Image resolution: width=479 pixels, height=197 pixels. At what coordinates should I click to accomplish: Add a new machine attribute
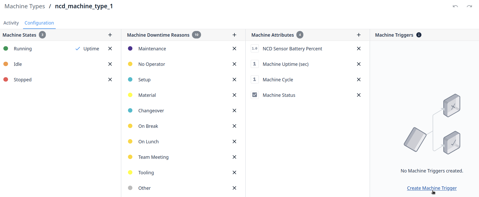[x=359, y=35]
